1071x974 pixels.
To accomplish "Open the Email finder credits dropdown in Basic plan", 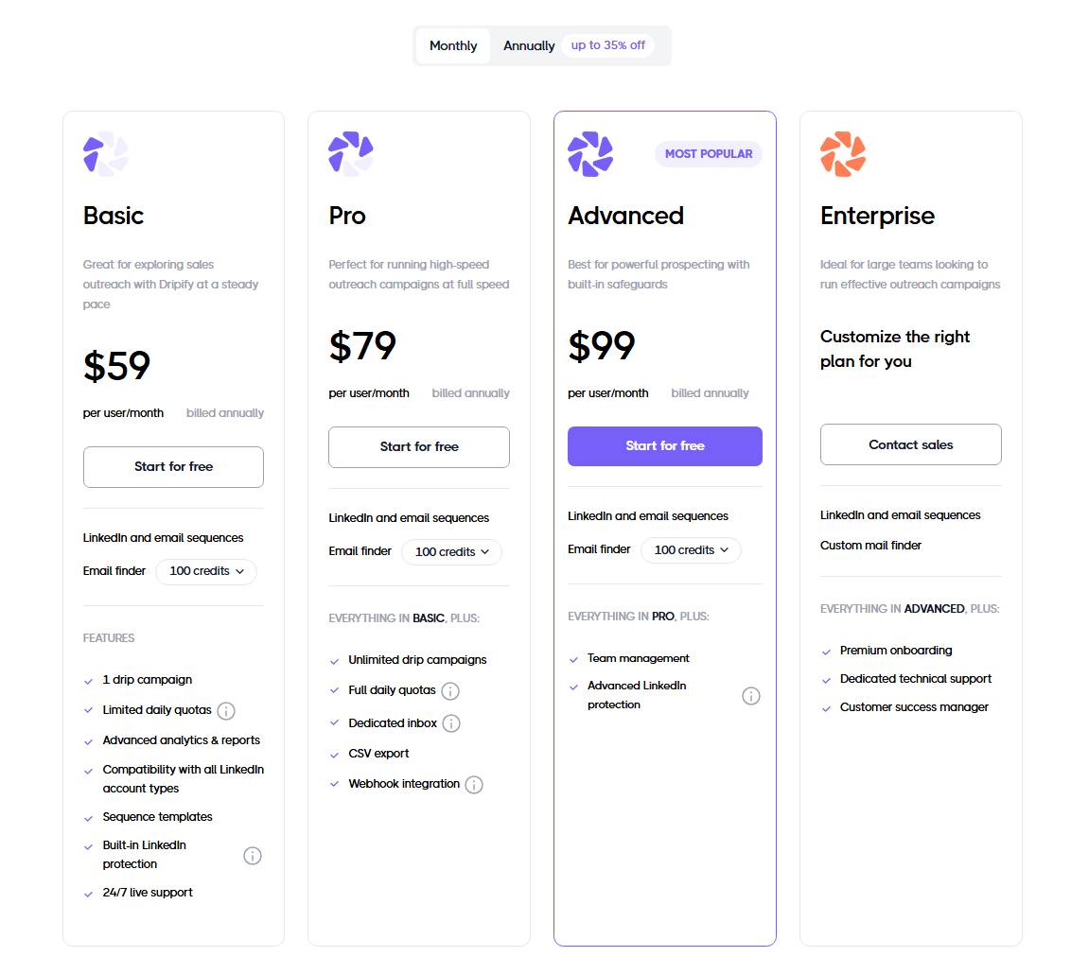I will click(206, 571).
